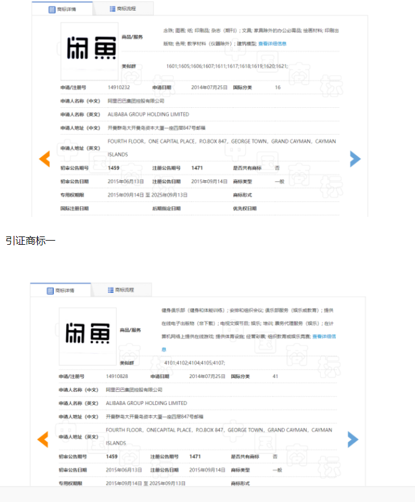Click 类似群 label in class 16 panel
The width and height of the screenshot is (415, 502).
point(129,66)
